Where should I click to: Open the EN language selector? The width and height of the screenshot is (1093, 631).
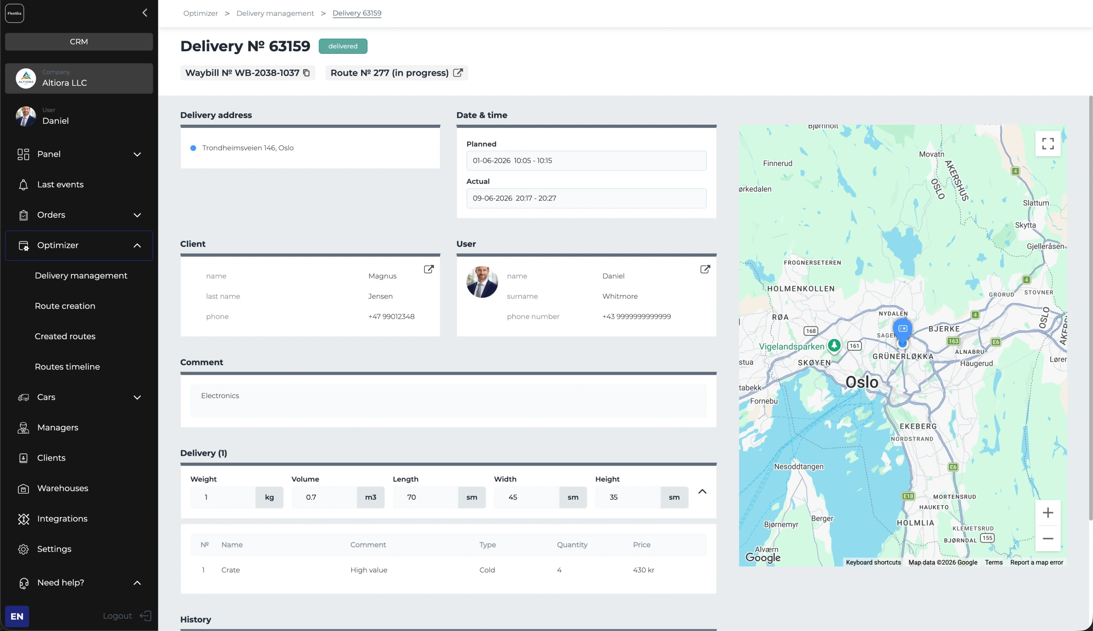click(x=17, y=616)
